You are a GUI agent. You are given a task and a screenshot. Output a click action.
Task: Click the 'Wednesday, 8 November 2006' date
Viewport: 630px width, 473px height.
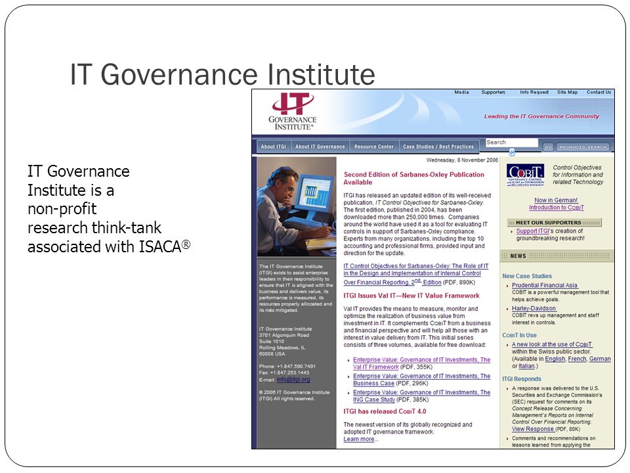[x=462, y=160]
